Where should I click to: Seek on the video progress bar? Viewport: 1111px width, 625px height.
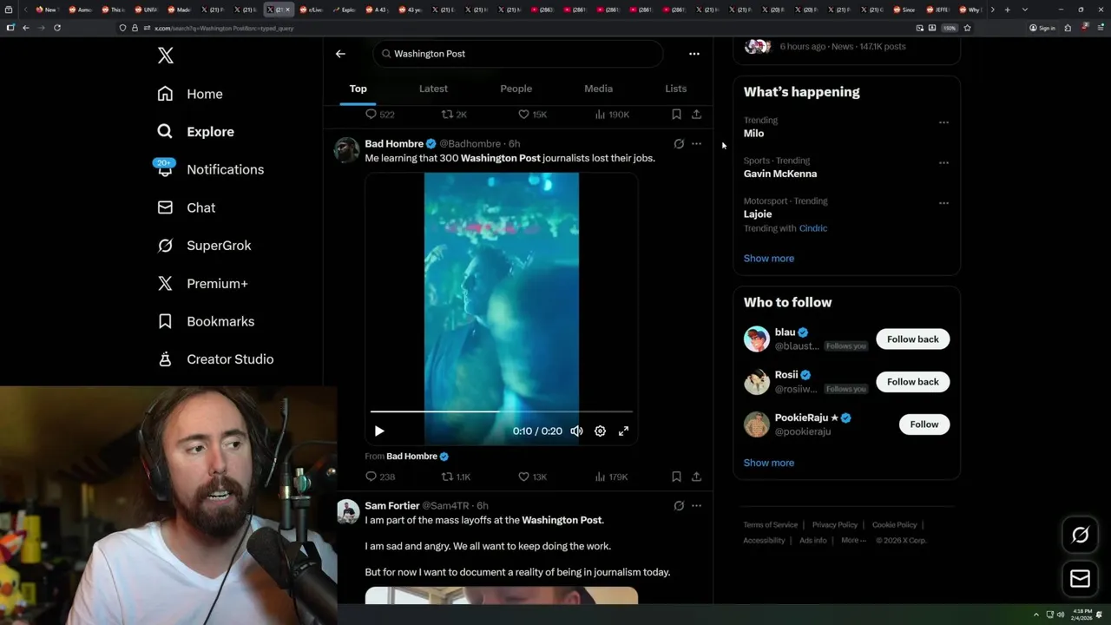click(502, 411)
